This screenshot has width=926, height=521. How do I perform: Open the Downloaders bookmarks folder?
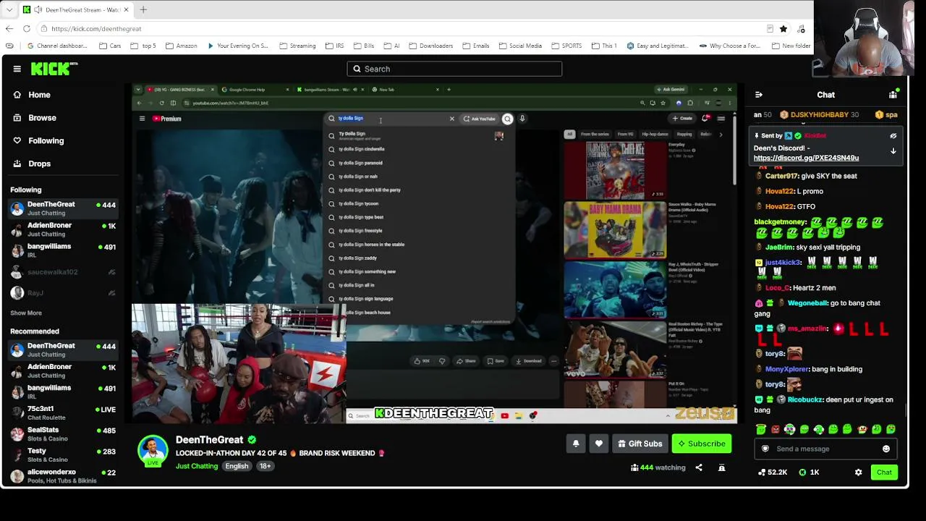tap(430, 46)
